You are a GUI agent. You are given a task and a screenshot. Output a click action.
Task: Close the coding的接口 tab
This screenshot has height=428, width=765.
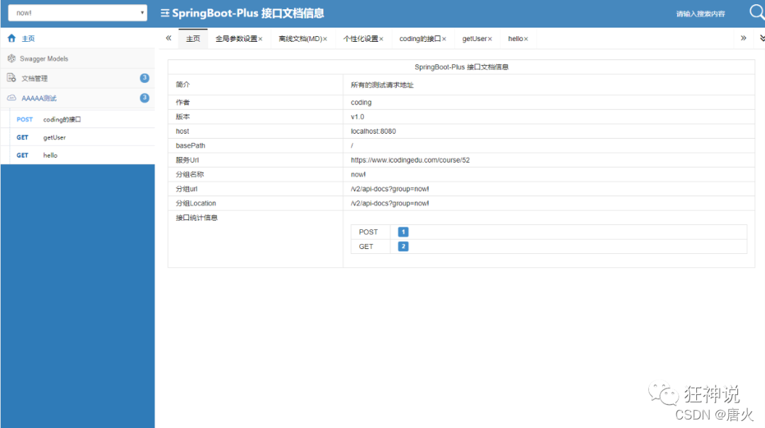(x=444, y=39)
